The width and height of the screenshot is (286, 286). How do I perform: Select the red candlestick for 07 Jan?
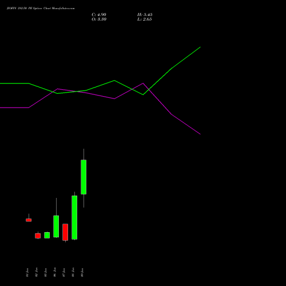pos(65,232)
